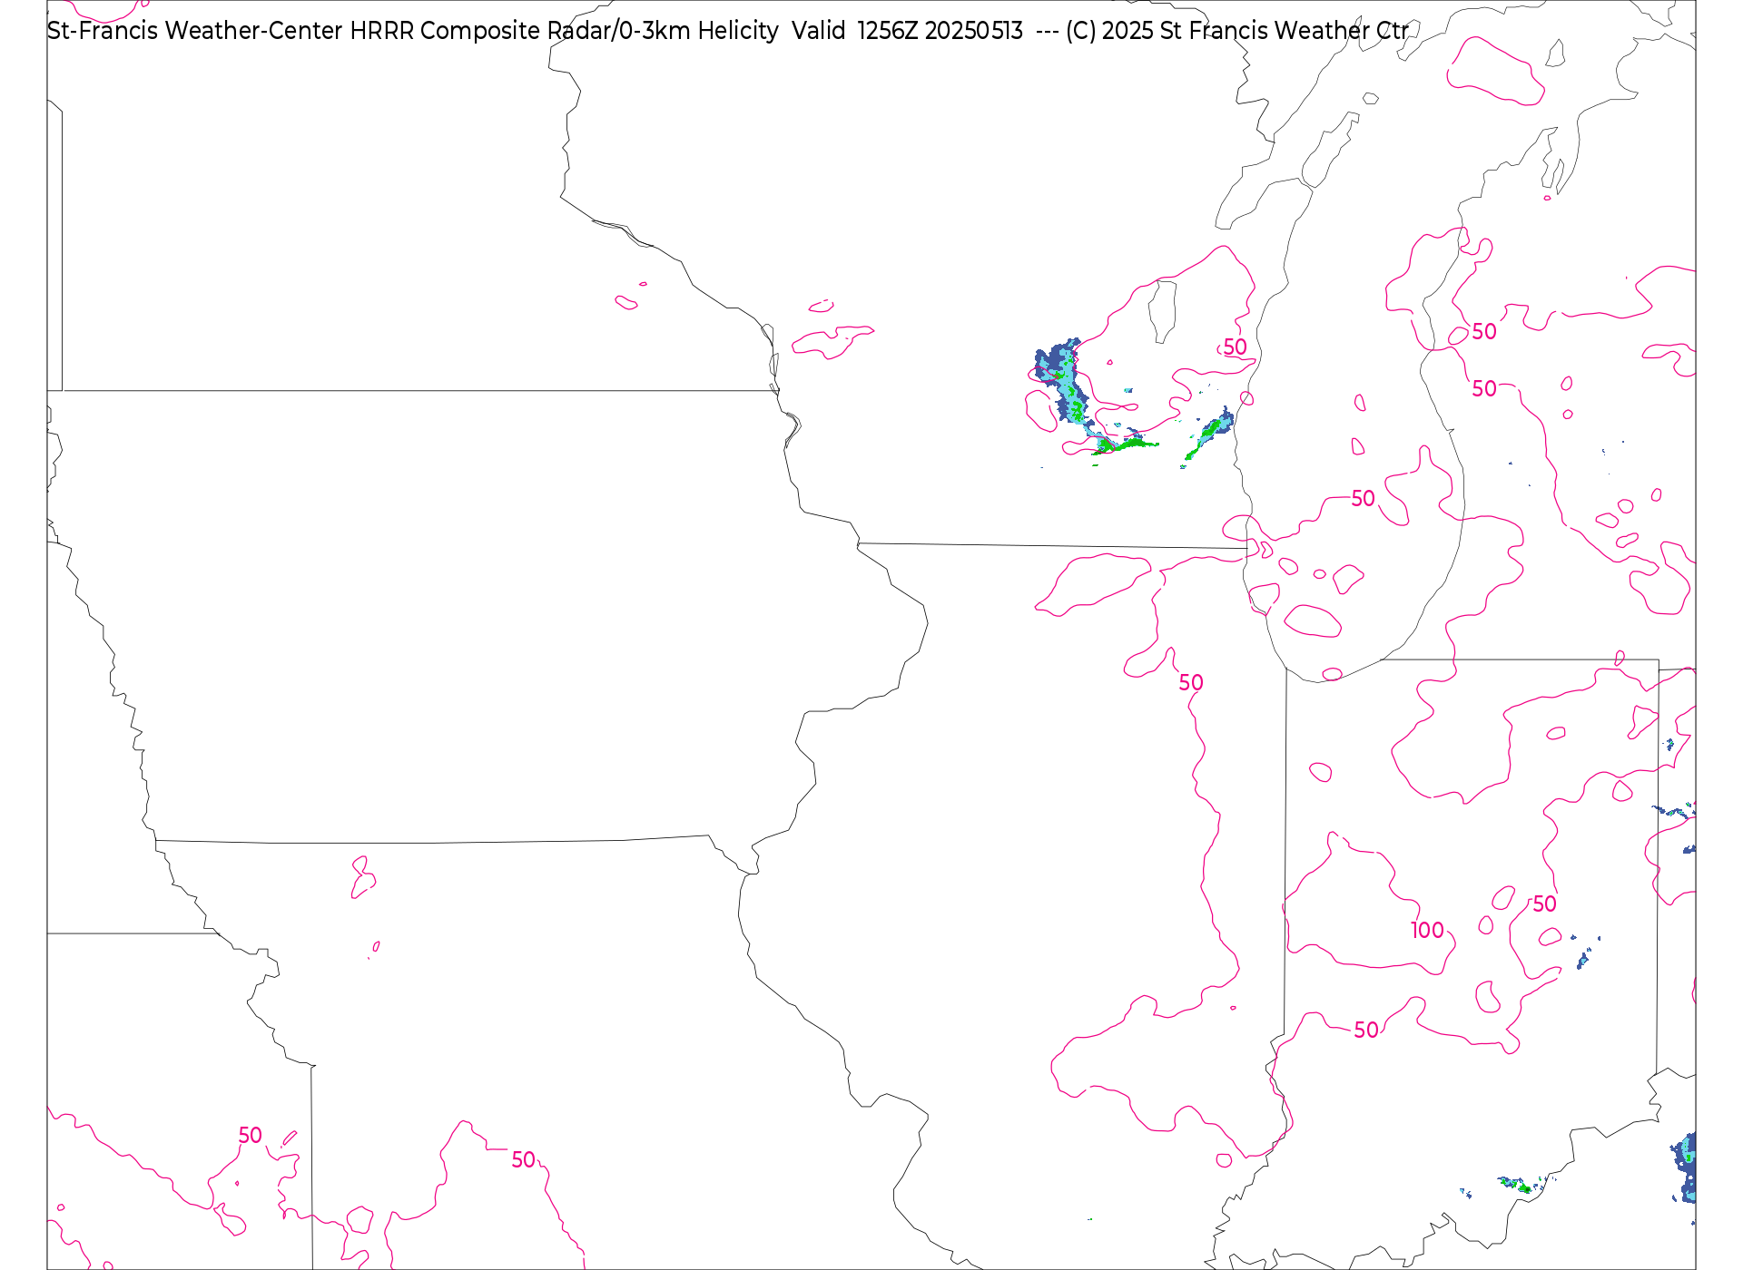Image resolution: width=1743 pixels, height=1270 pixels.
Task: Click the "(C) 2025 St Francis Weather Ctr" credit
Action: click(x=1237, y=31)
